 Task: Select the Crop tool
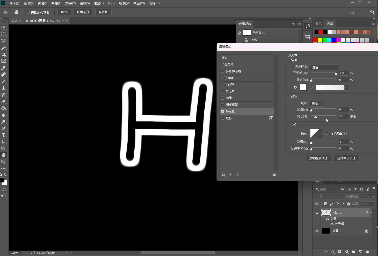3,54
